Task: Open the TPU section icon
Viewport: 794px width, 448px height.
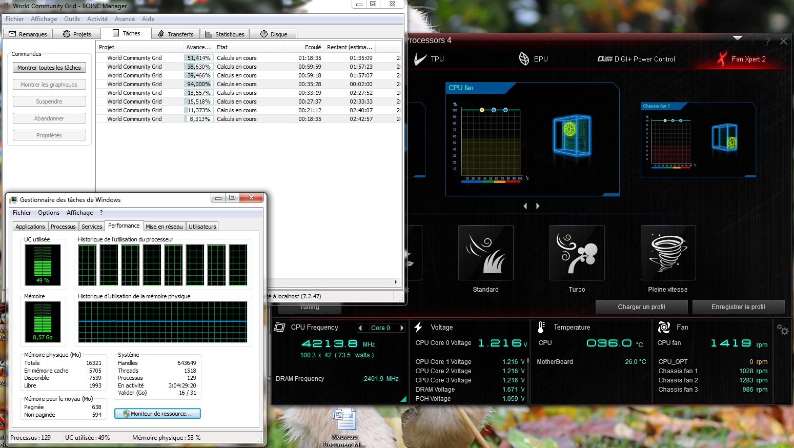Action: click(x=420, y=59)
